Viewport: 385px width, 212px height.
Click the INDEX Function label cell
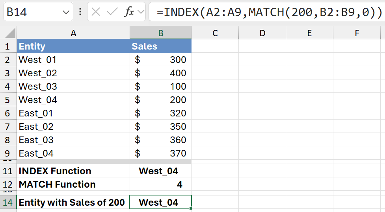[73, 171]
